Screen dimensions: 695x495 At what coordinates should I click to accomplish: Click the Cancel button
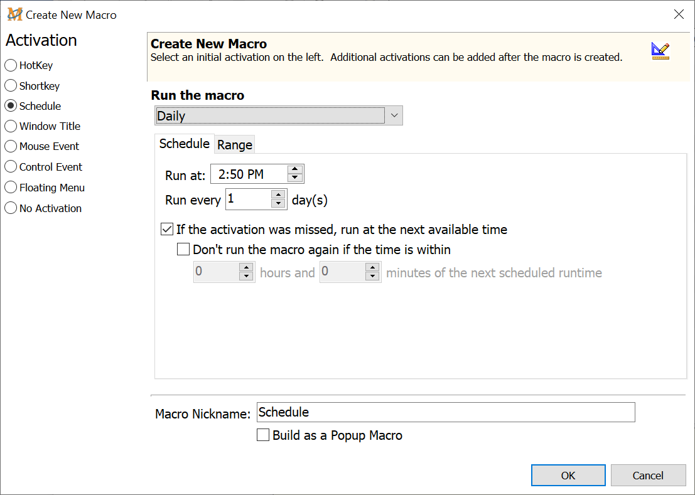[x=648, y=476]
